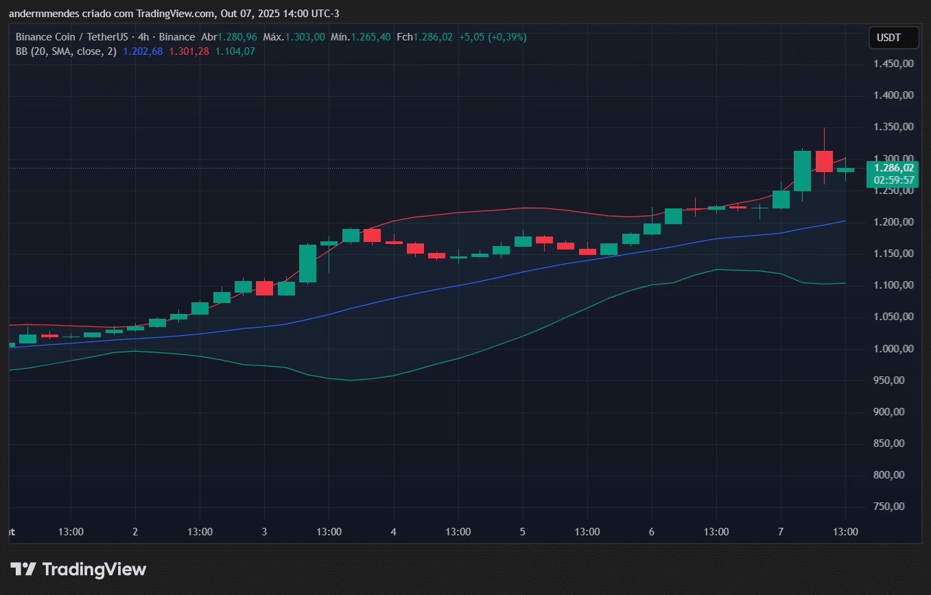The image size is (931, 595).
Task: Click the TradingView wordmark text
Action: click(x=94, y=569)
